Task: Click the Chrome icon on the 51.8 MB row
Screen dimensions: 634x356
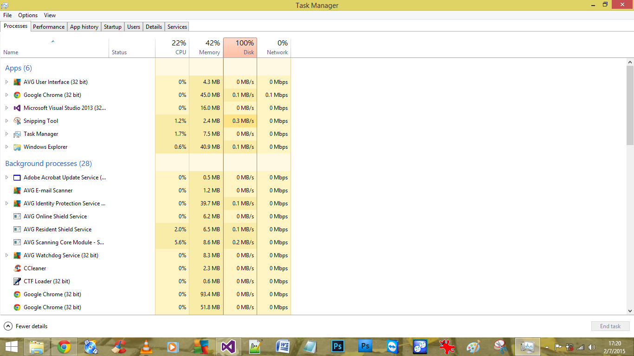Action: click(x=17, y=307)
